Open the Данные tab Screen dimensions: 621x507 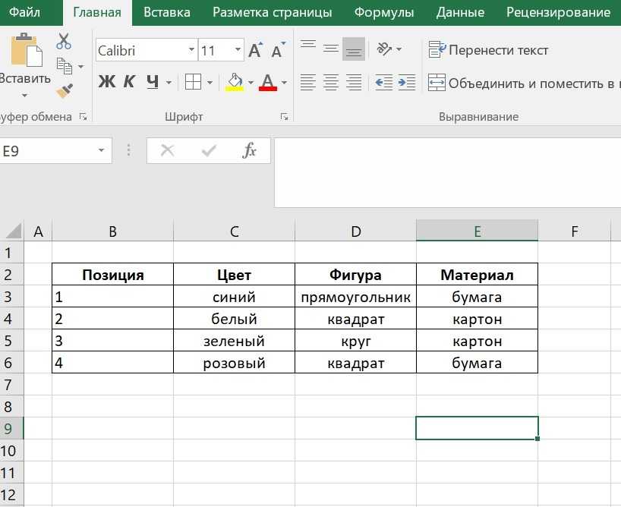[460, 12]
